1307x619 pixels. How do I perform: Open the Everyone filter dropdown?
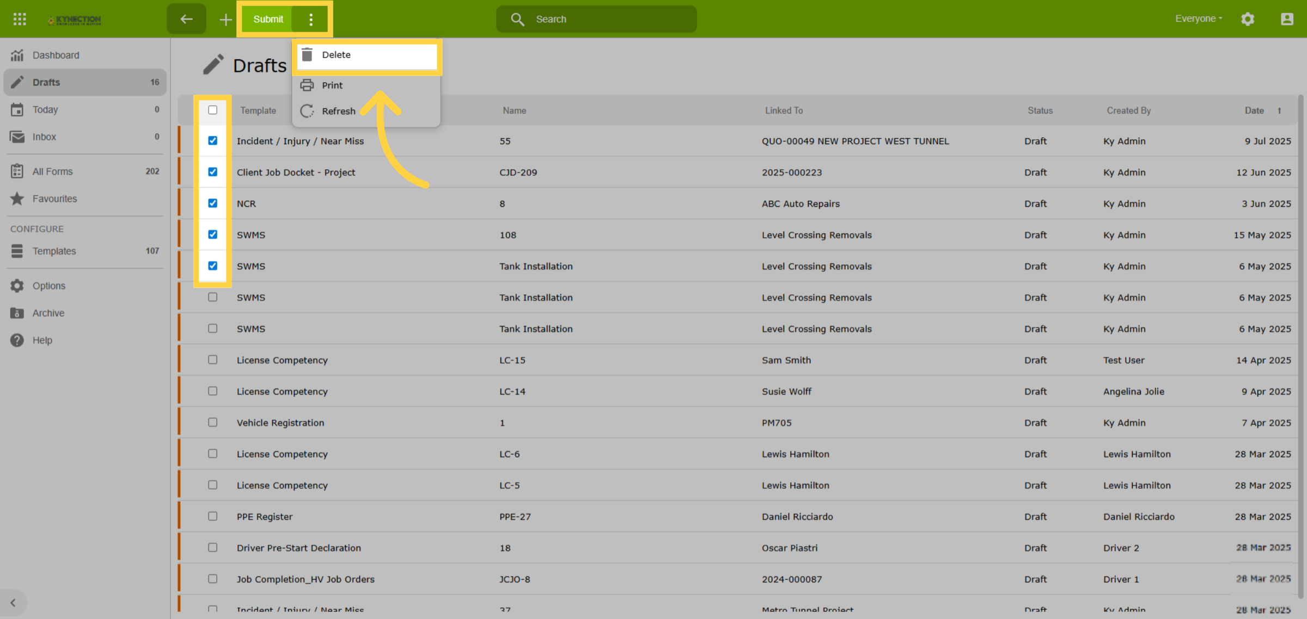pos(1199,18)
